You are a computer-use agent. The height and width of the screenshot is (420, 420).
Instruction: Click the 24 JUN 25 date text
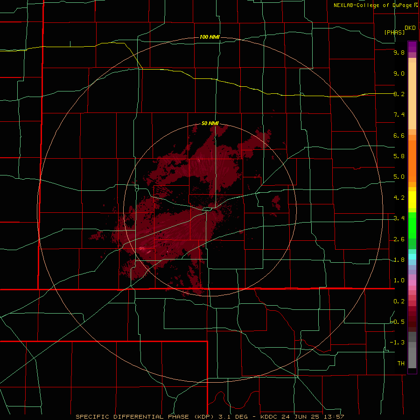click(301, 417)
